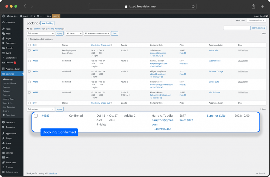Open the Superior Suite accommodation link for #4883
270x177 pixels.
click(x=214, y=61)
